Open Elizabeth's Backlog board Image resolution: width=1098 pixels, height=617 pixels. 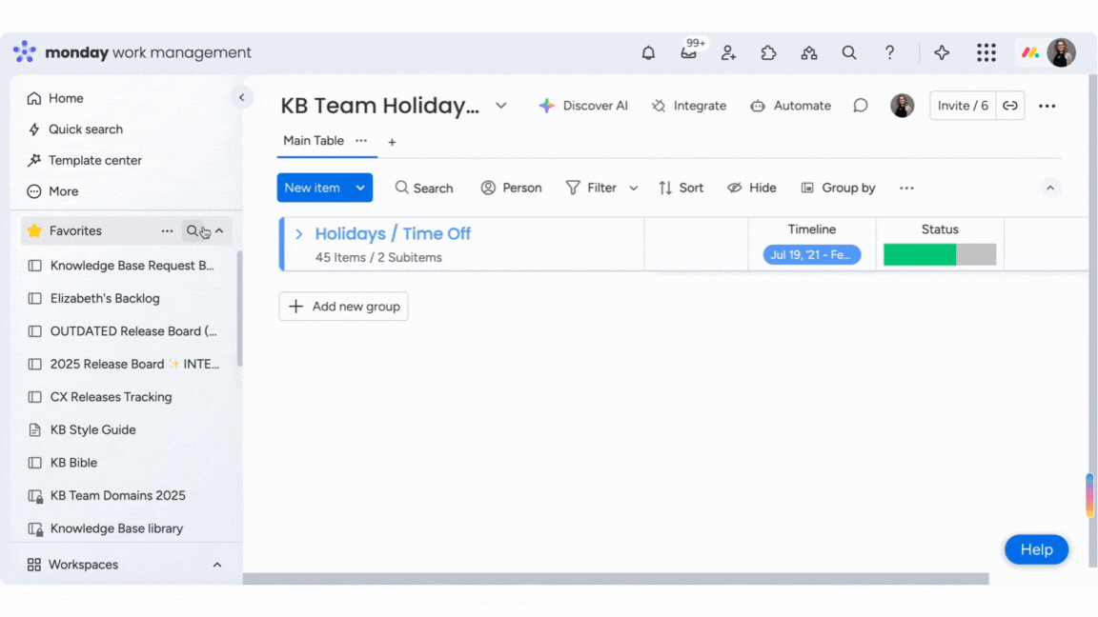pos(105,299)
